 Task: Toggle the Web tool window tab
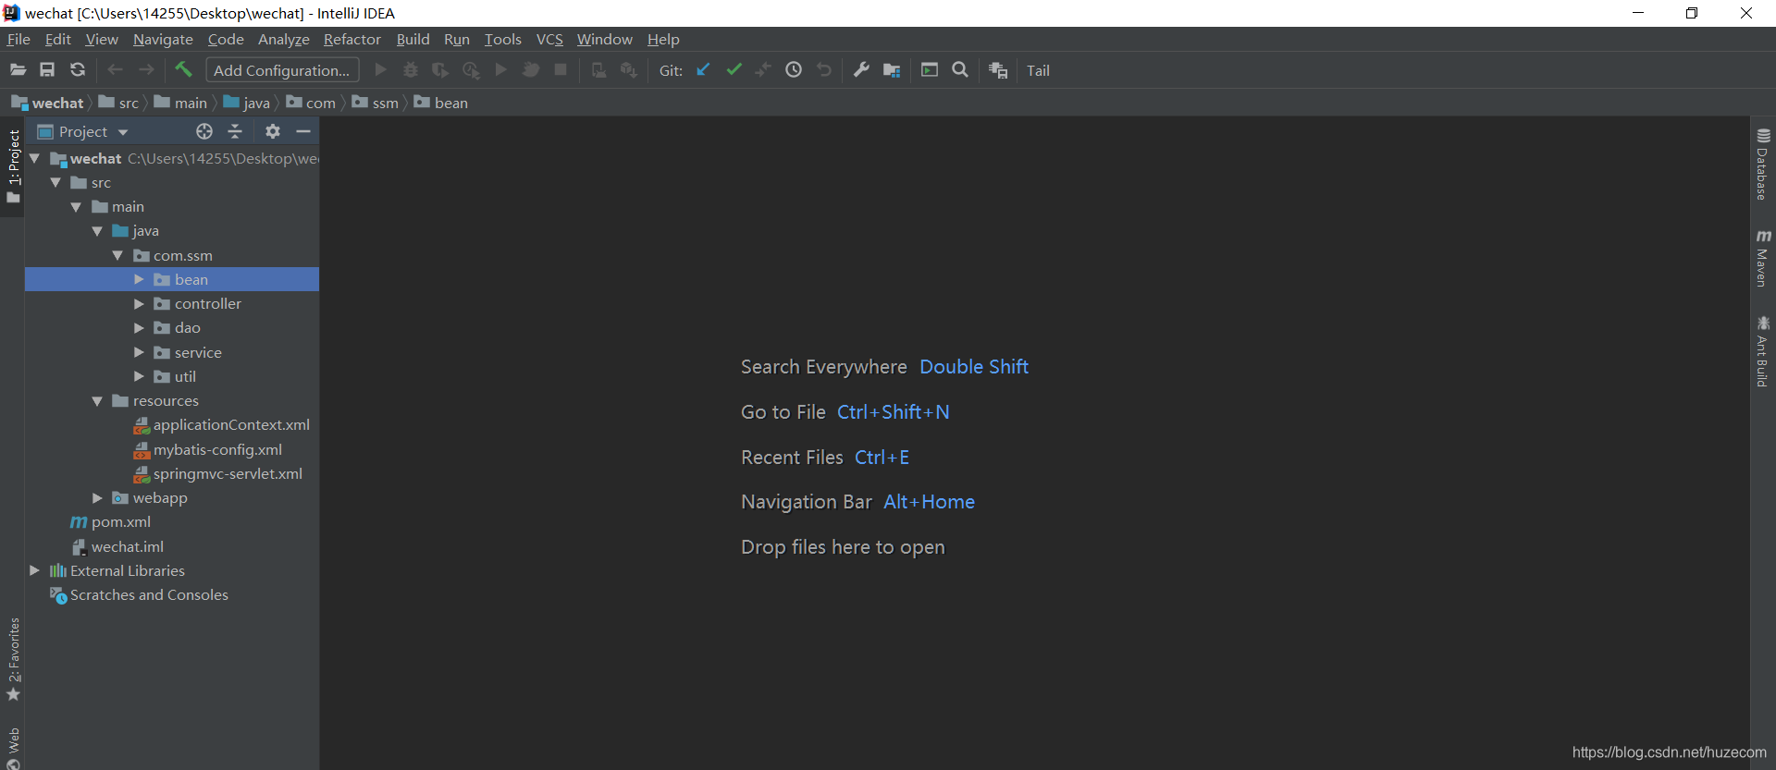pyautogui.click(x=13, y=747)
